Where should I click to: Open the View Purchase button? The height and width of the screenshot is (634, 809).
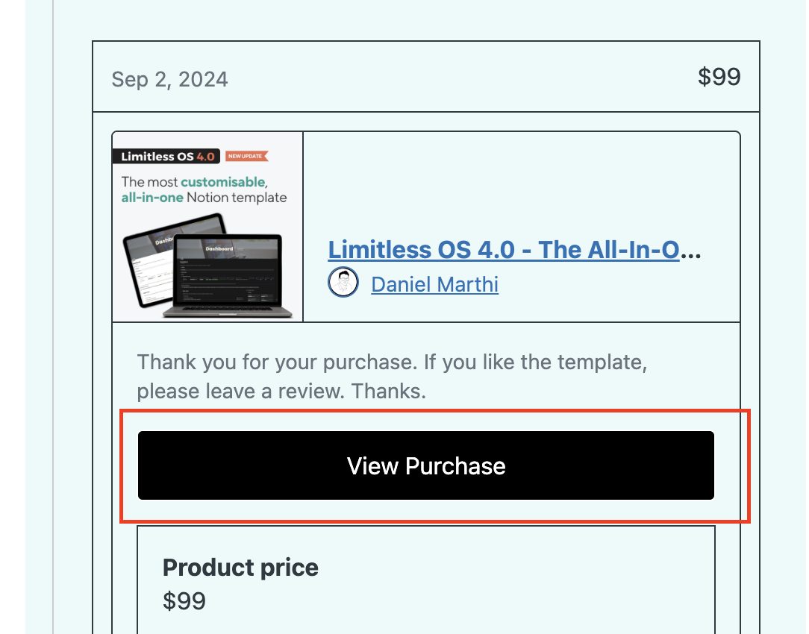[425, 465]
